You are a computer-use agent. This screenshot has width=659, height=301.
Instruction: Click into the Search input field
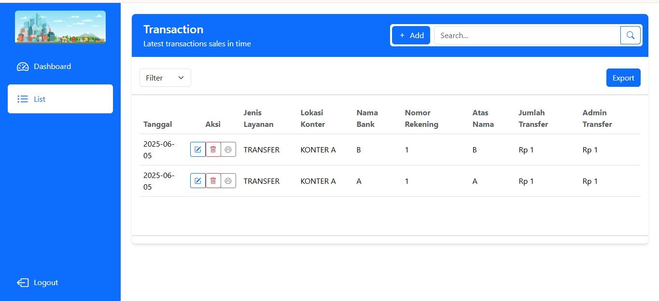[x=526, y=35]
